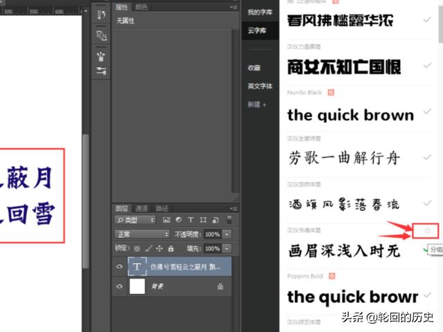Expand the 不透明度 opacity dropdown arrow
The height and width of the screenshot is (332, 443).
pyautogui.click(x=226, y=234)
